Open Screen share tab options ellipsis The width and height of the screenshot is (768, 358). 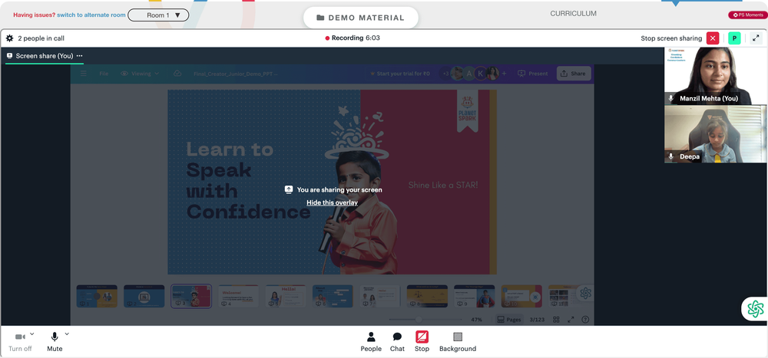[79, 56]
